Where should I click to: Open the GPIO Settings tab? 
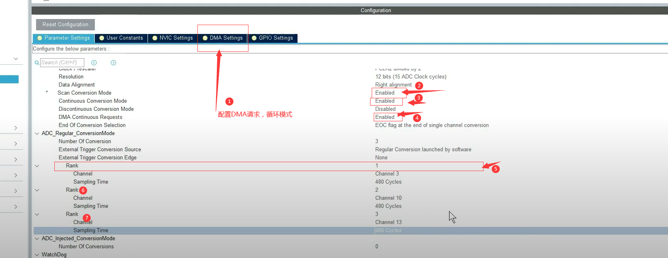[x=272, y=38]
